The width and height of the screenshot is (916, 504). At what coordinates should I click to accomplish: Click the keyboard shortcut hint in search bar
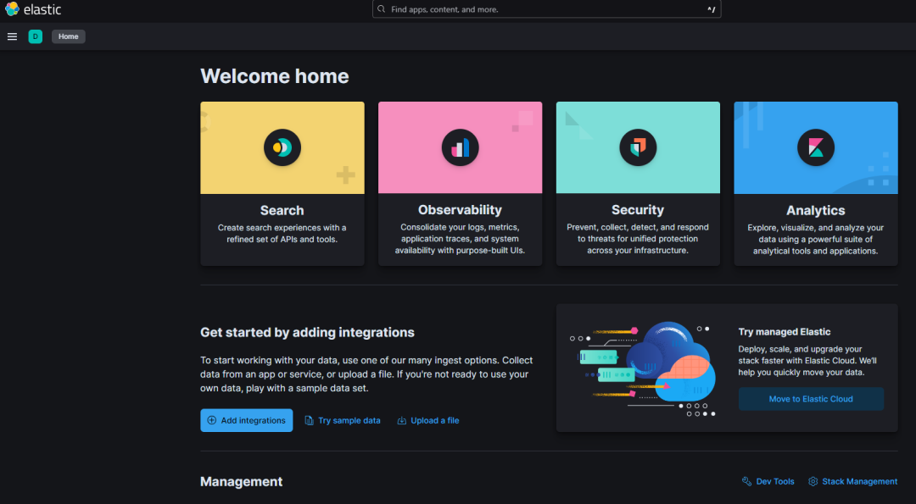tap(711, 9)
